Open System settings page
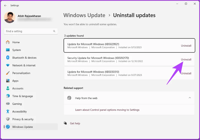200x140 pixels. [30, 50]
